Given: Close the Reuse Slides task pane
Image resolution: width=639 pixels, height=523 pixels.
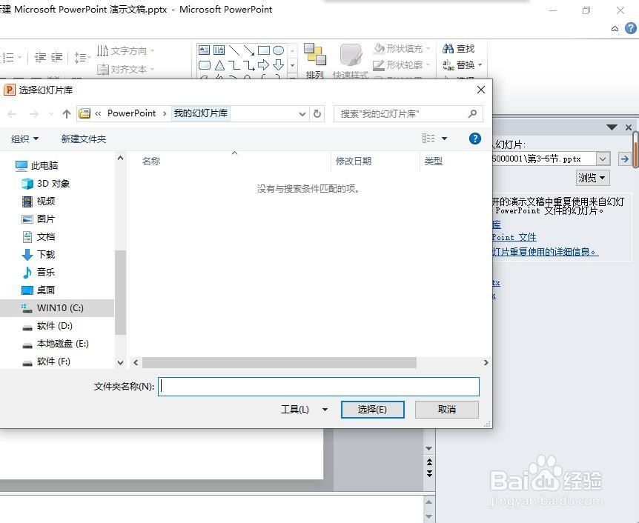Looking at the screenshot, I should click(x=629, y=127).
